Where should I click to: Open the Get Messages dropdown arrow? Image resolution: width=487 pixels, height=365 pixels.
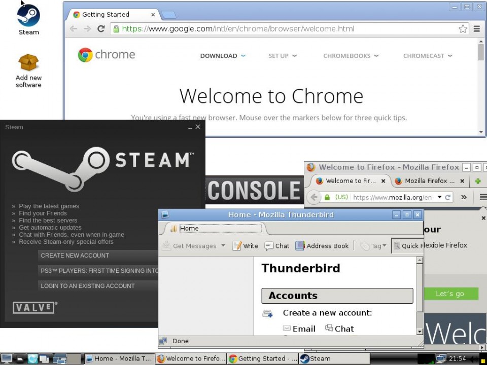(223, 246)
